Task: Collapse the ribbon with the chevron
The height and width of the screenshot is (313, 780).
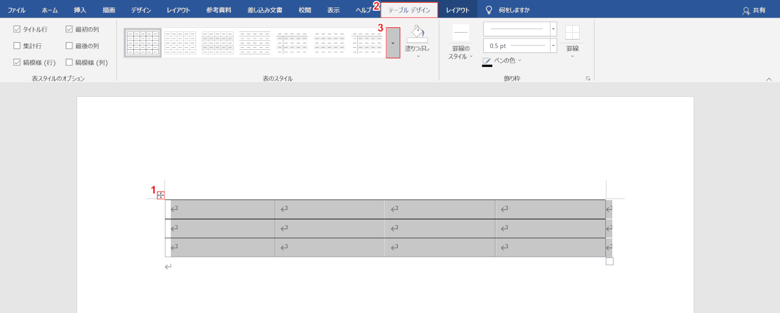Action: (769, 79)
